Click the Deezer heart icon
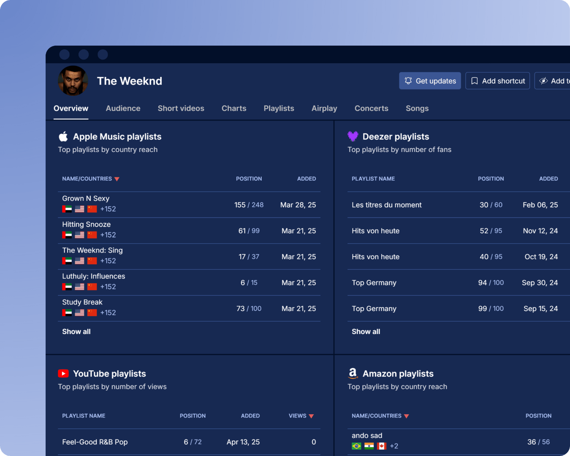 click(353, 136)
